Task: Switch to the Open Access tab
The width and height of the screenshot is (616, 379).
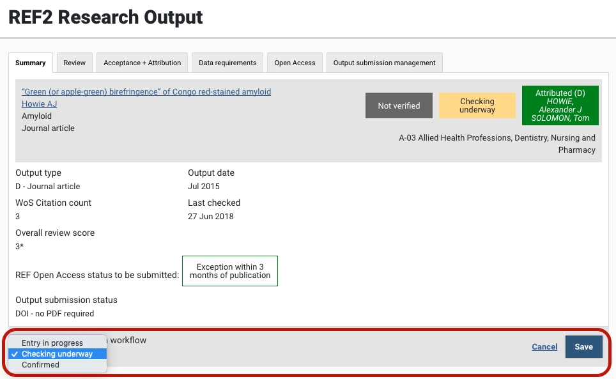Action: point(295,63)
